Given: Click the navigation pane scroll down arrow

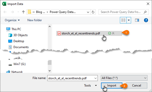Looking at the screenshot, I should 50,71.
